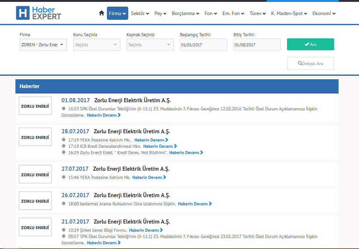Expand the Türev menu
359x249 pixels.
pyautogui.click(x=257, y=14)
